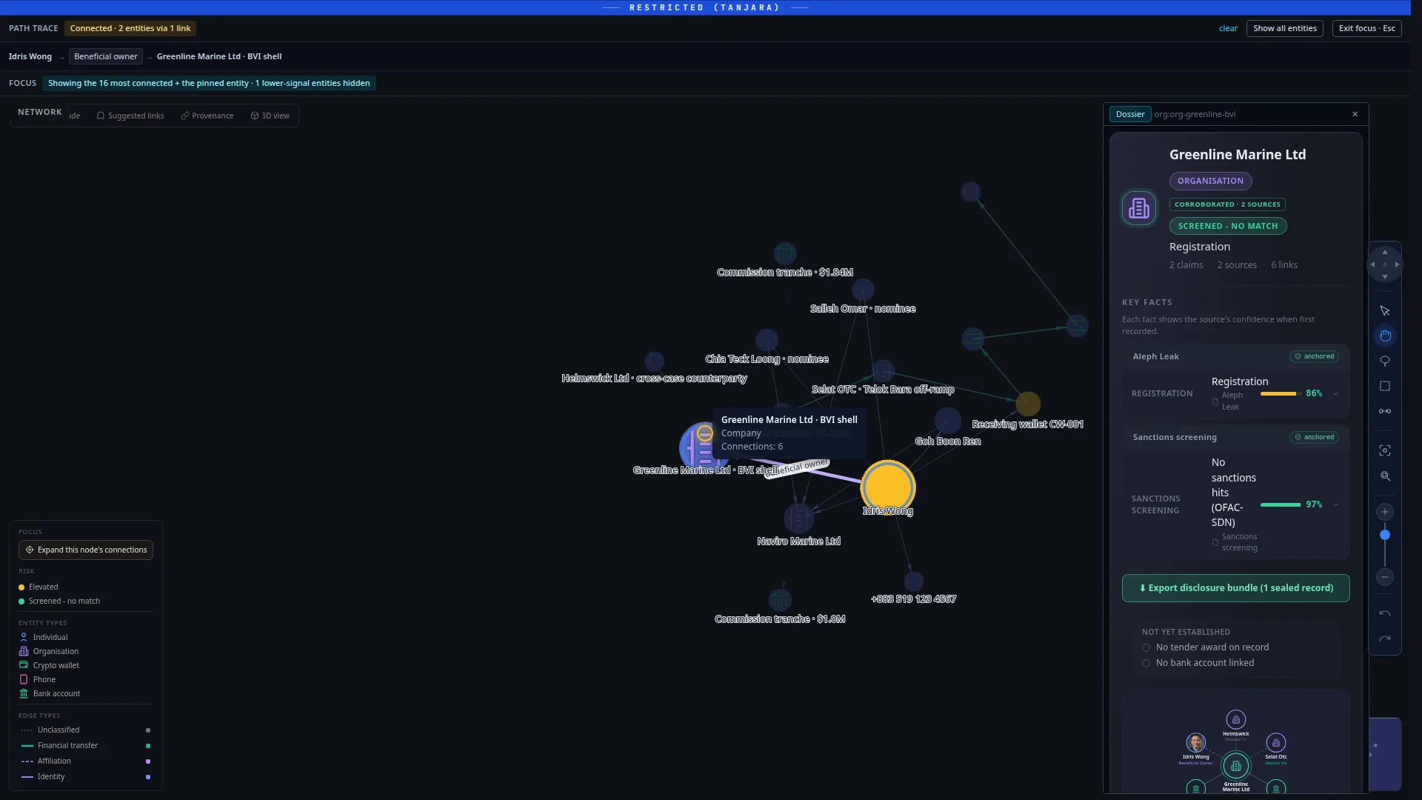
Task: Click the Helmswick node in dossier mini-graph
Action: coord(1235,719)
